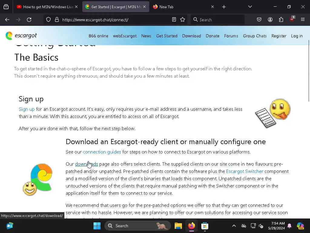
Task: Open the Copilot preview icon in the taskbar
Action: [x=300, y=226]
